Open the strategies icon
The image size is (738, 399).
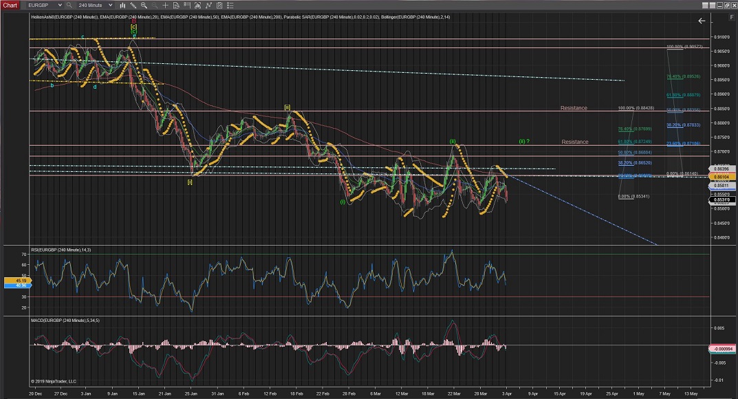coord(208,6)
